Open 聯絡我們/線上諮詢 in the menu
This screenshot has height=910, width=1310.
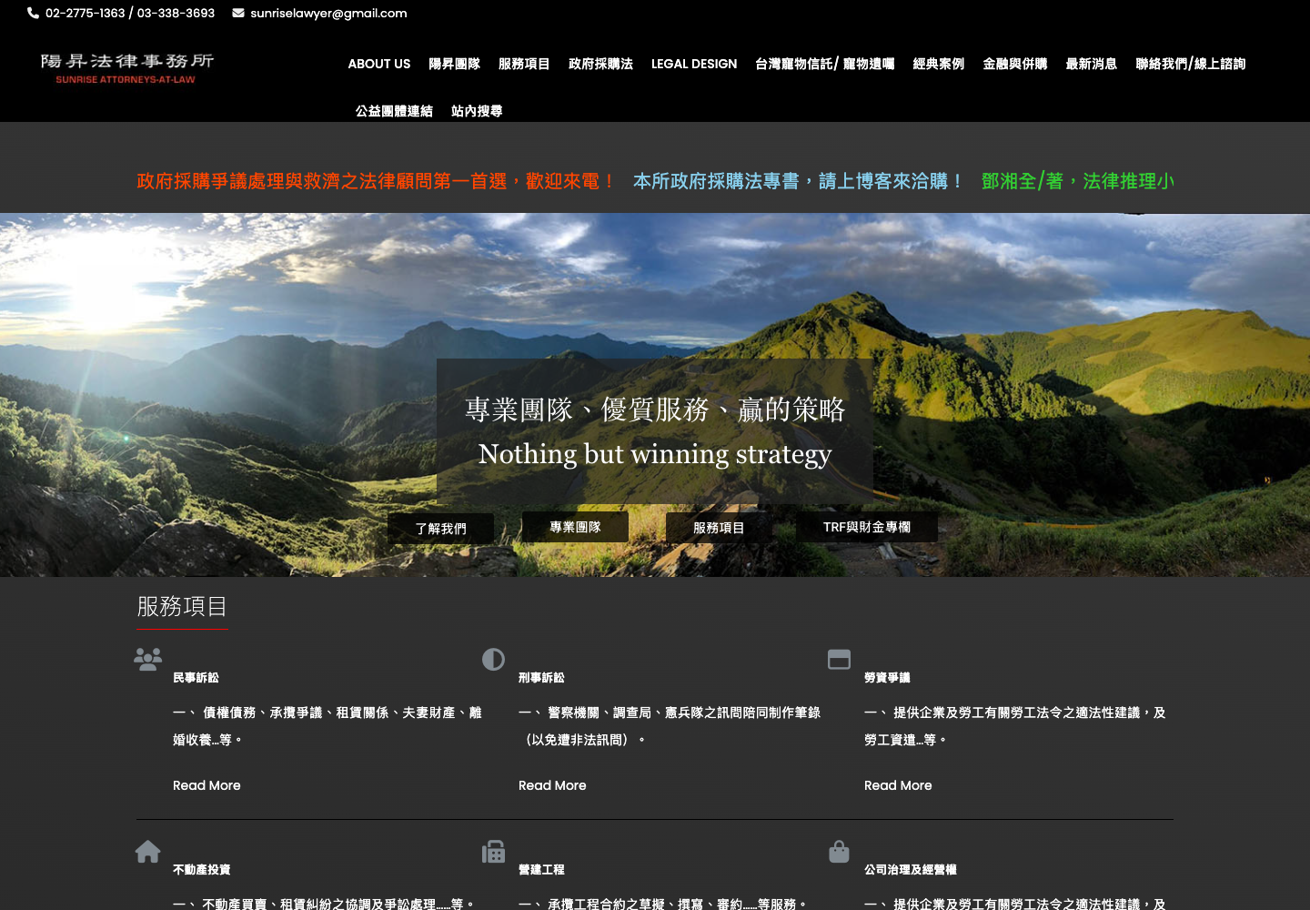pos(1191,64)
